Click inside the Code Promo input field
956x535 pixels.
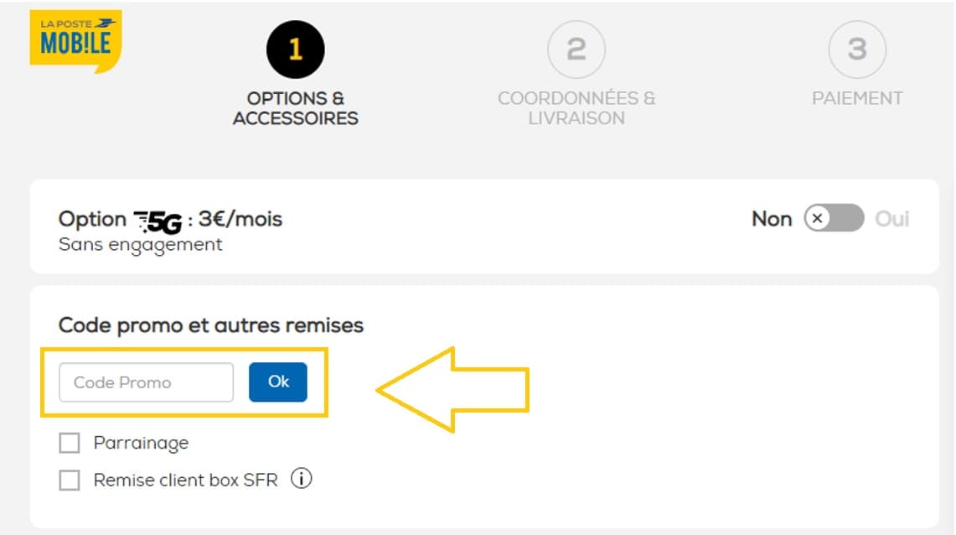click(145, 382)
